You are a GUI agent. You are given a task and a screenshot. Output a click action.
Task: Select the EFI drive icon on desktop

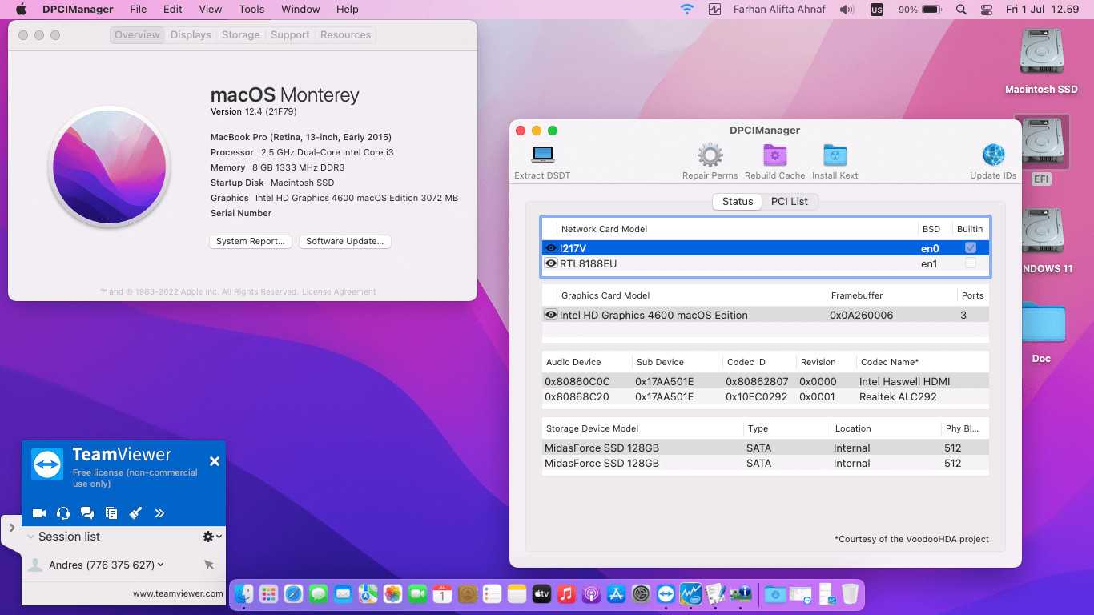click(x=1041, y=143)
